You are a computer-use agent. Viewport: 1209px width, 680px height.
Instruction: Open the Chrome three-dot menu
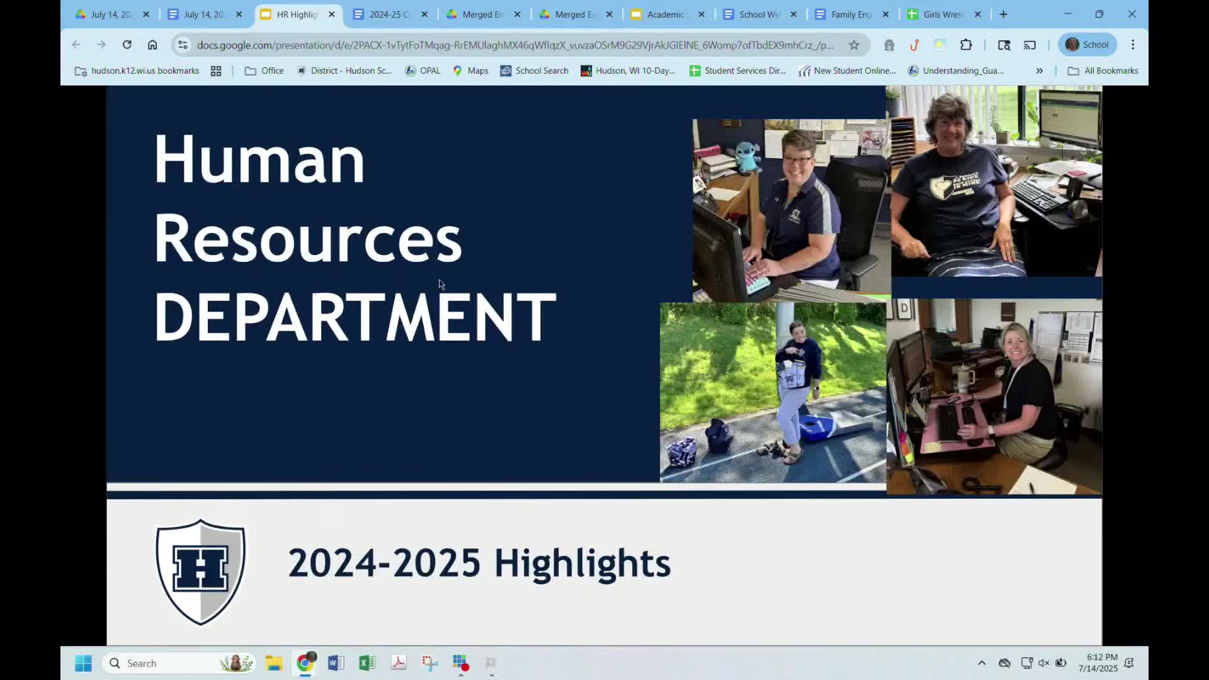coord(1133,45)
